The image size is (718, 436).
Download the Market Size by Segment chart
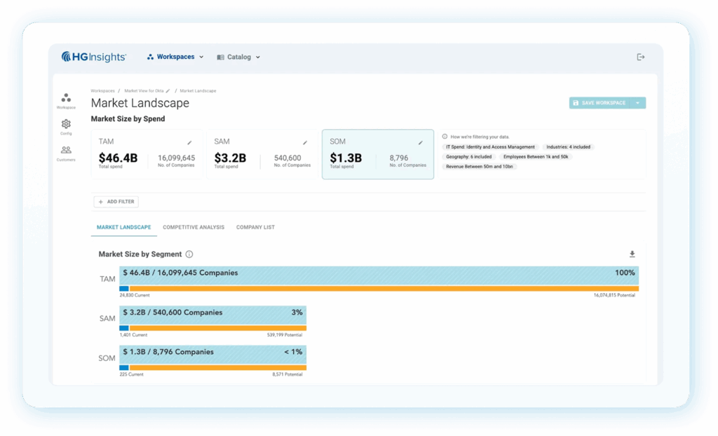point(632,254)
